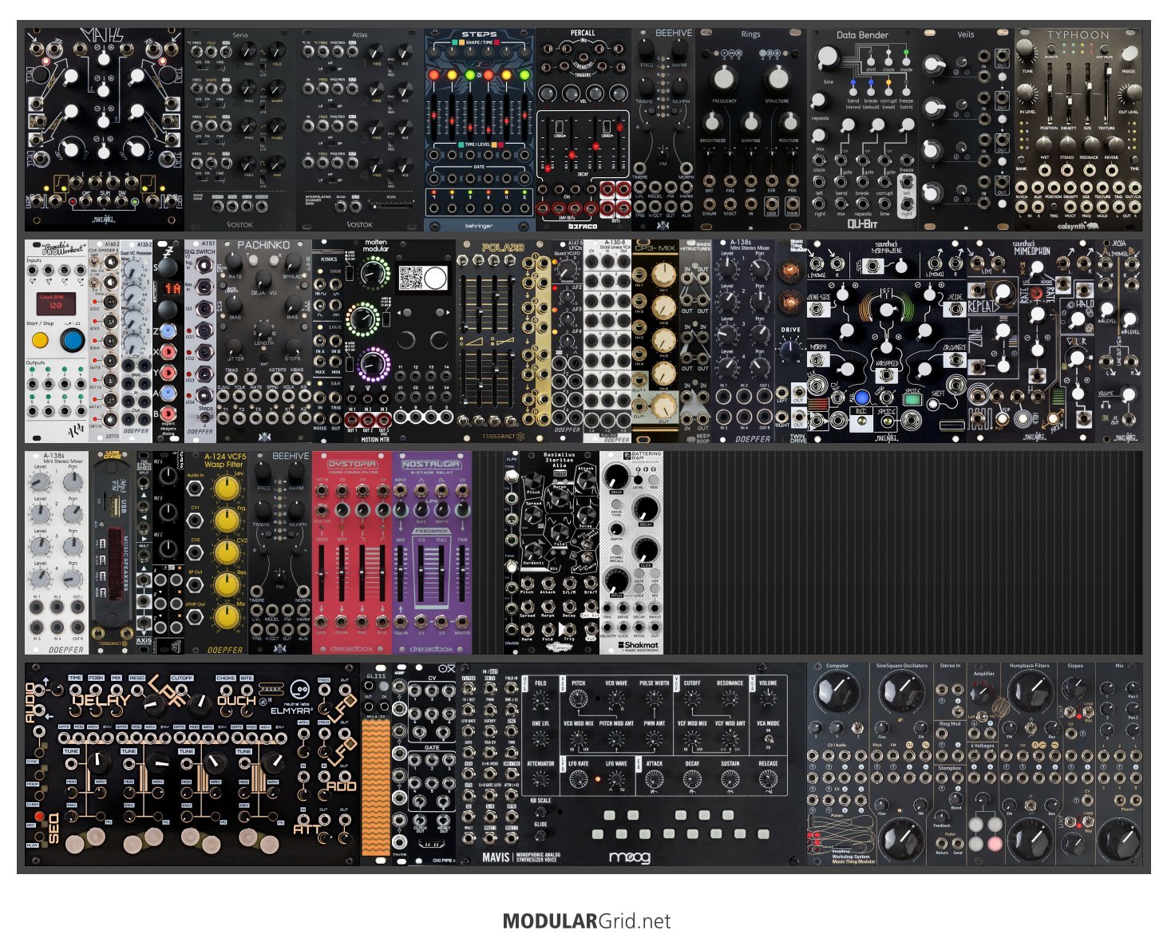Image resolution: width=1175 pixels, height=938 pixels.
Task: Click the Mavis Volume knob
Action: click(x=768, y=699)
